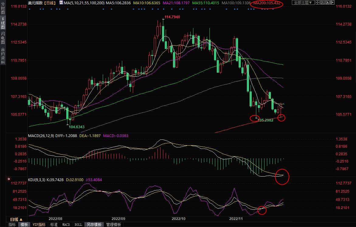The width and height of the screenshot is (356, 227).
Task: Open the 全部主题 dropdown
Action: pyautogui.click(x=302, y=3)
